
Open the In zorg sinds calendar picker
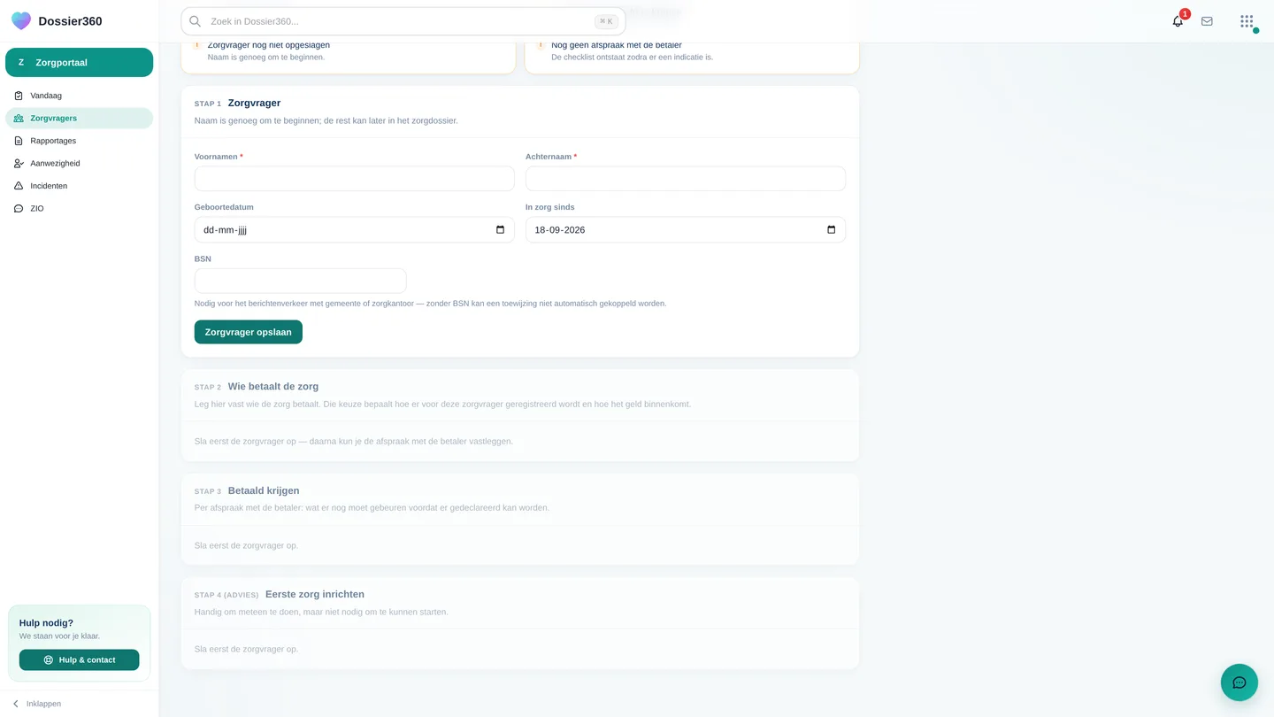(831, 230)
